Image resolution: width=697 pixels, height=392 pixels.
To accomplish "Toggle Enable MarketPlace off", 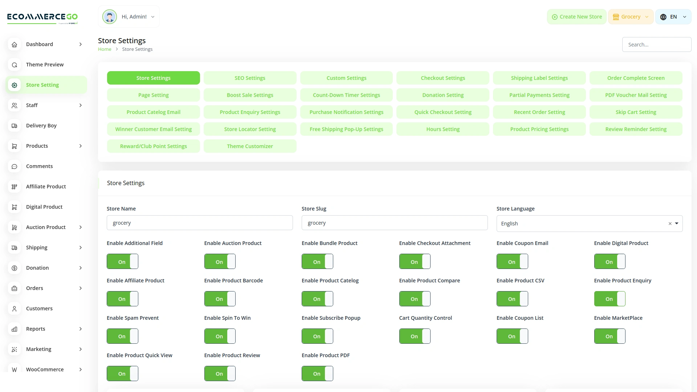I will (x=610, y=336).
